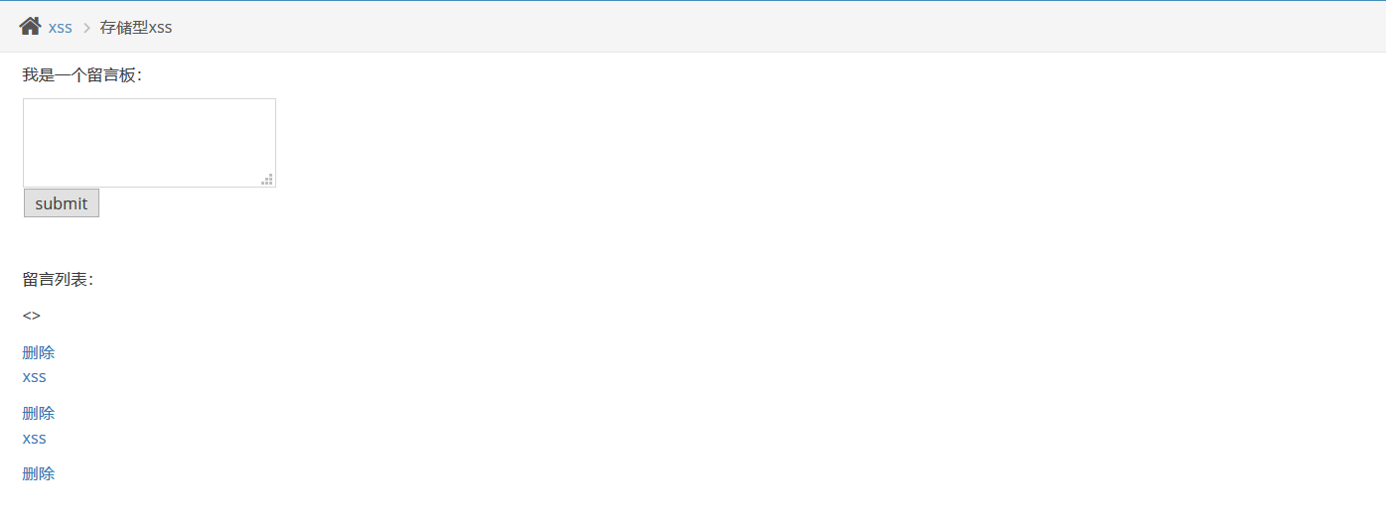Screen dimensions: 1386x523
Task: Click the 留言列表 heading
Action: point(58,280)
